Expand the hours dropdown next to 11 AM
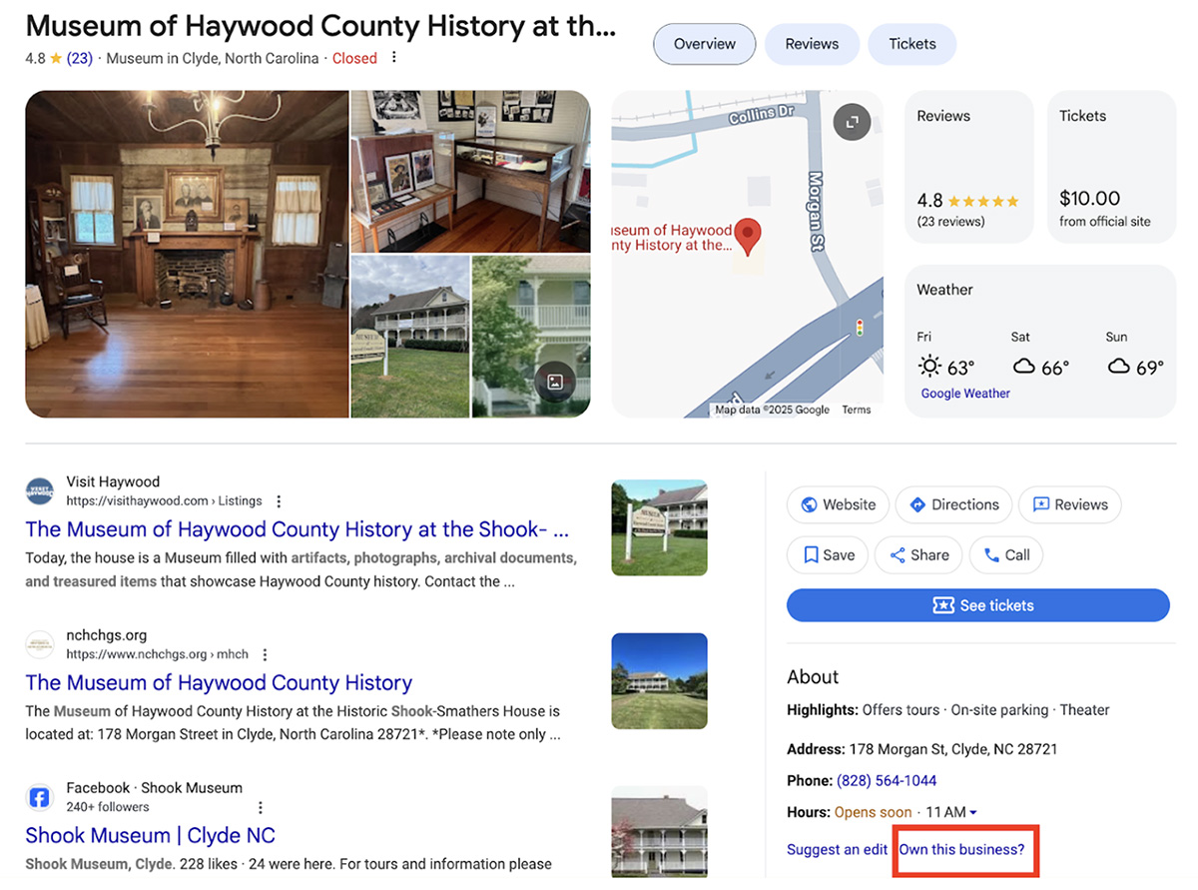The width and height of the screenshot is (1198, 890). 973,813
